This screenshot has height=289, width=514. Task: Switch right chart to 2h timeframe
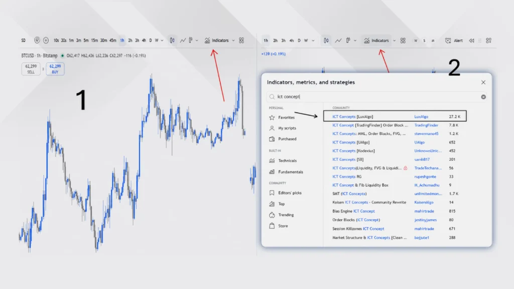coord(276,40)
